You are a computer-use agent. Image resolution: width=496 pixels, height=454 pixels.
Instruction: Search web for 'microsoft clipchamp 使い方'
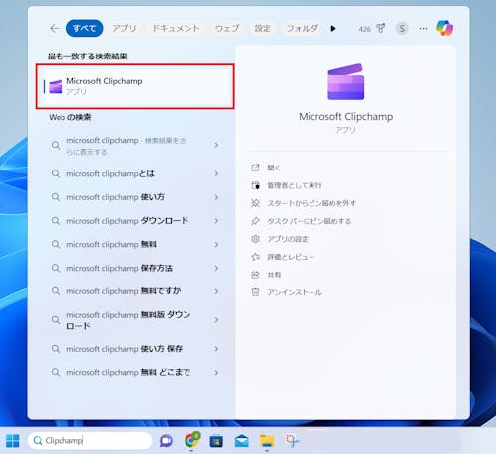point(115,197)
